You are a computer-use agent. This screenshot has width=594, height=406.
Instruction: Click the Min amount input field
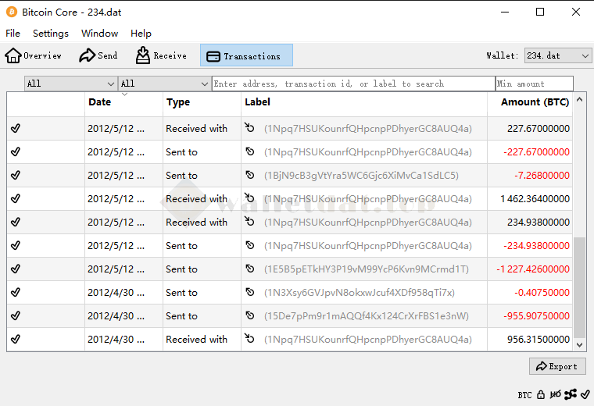tap(534, 84)
